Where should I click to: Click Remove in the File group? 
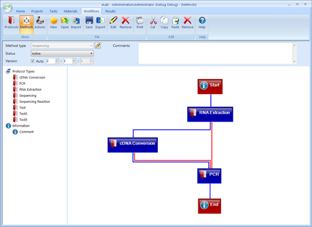tap(125, 23)
